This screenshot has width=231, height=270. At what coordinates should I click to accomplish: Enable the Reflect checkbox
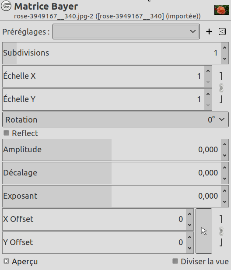[x=7, y=133]
